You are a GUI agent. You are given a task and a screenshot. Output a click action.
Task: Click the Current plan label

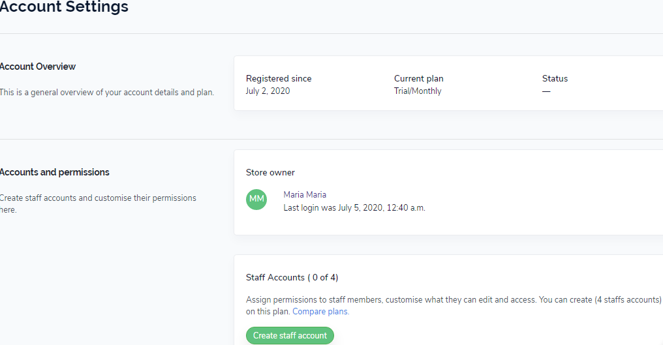point(418,78)
